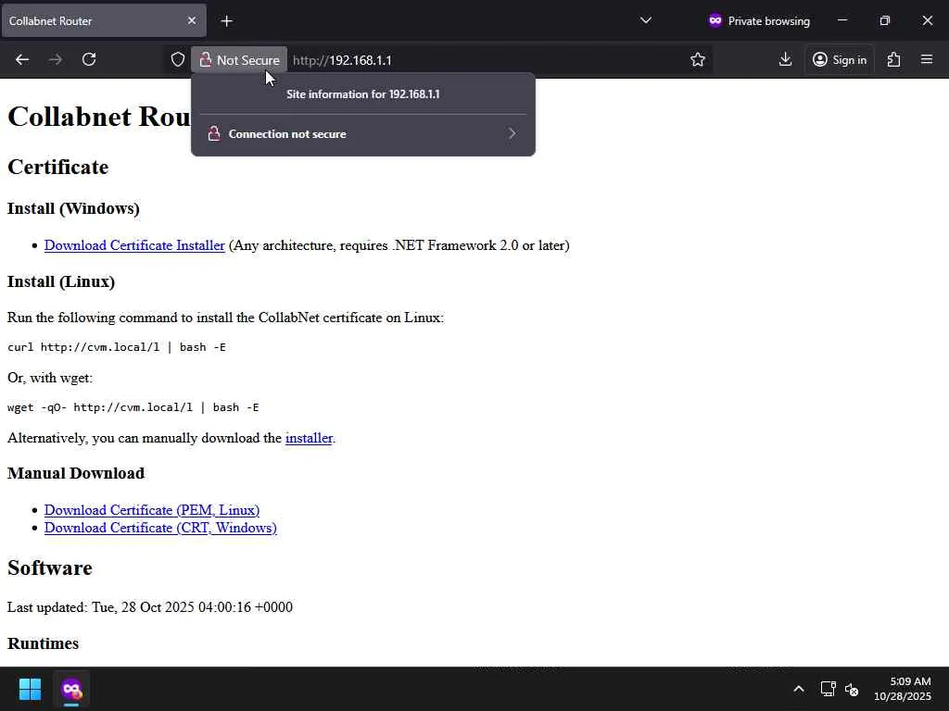Screen dimensions: 949x711
Task: Follow the manual installer link
Action: pyautogui.click(x=309, y=438)
